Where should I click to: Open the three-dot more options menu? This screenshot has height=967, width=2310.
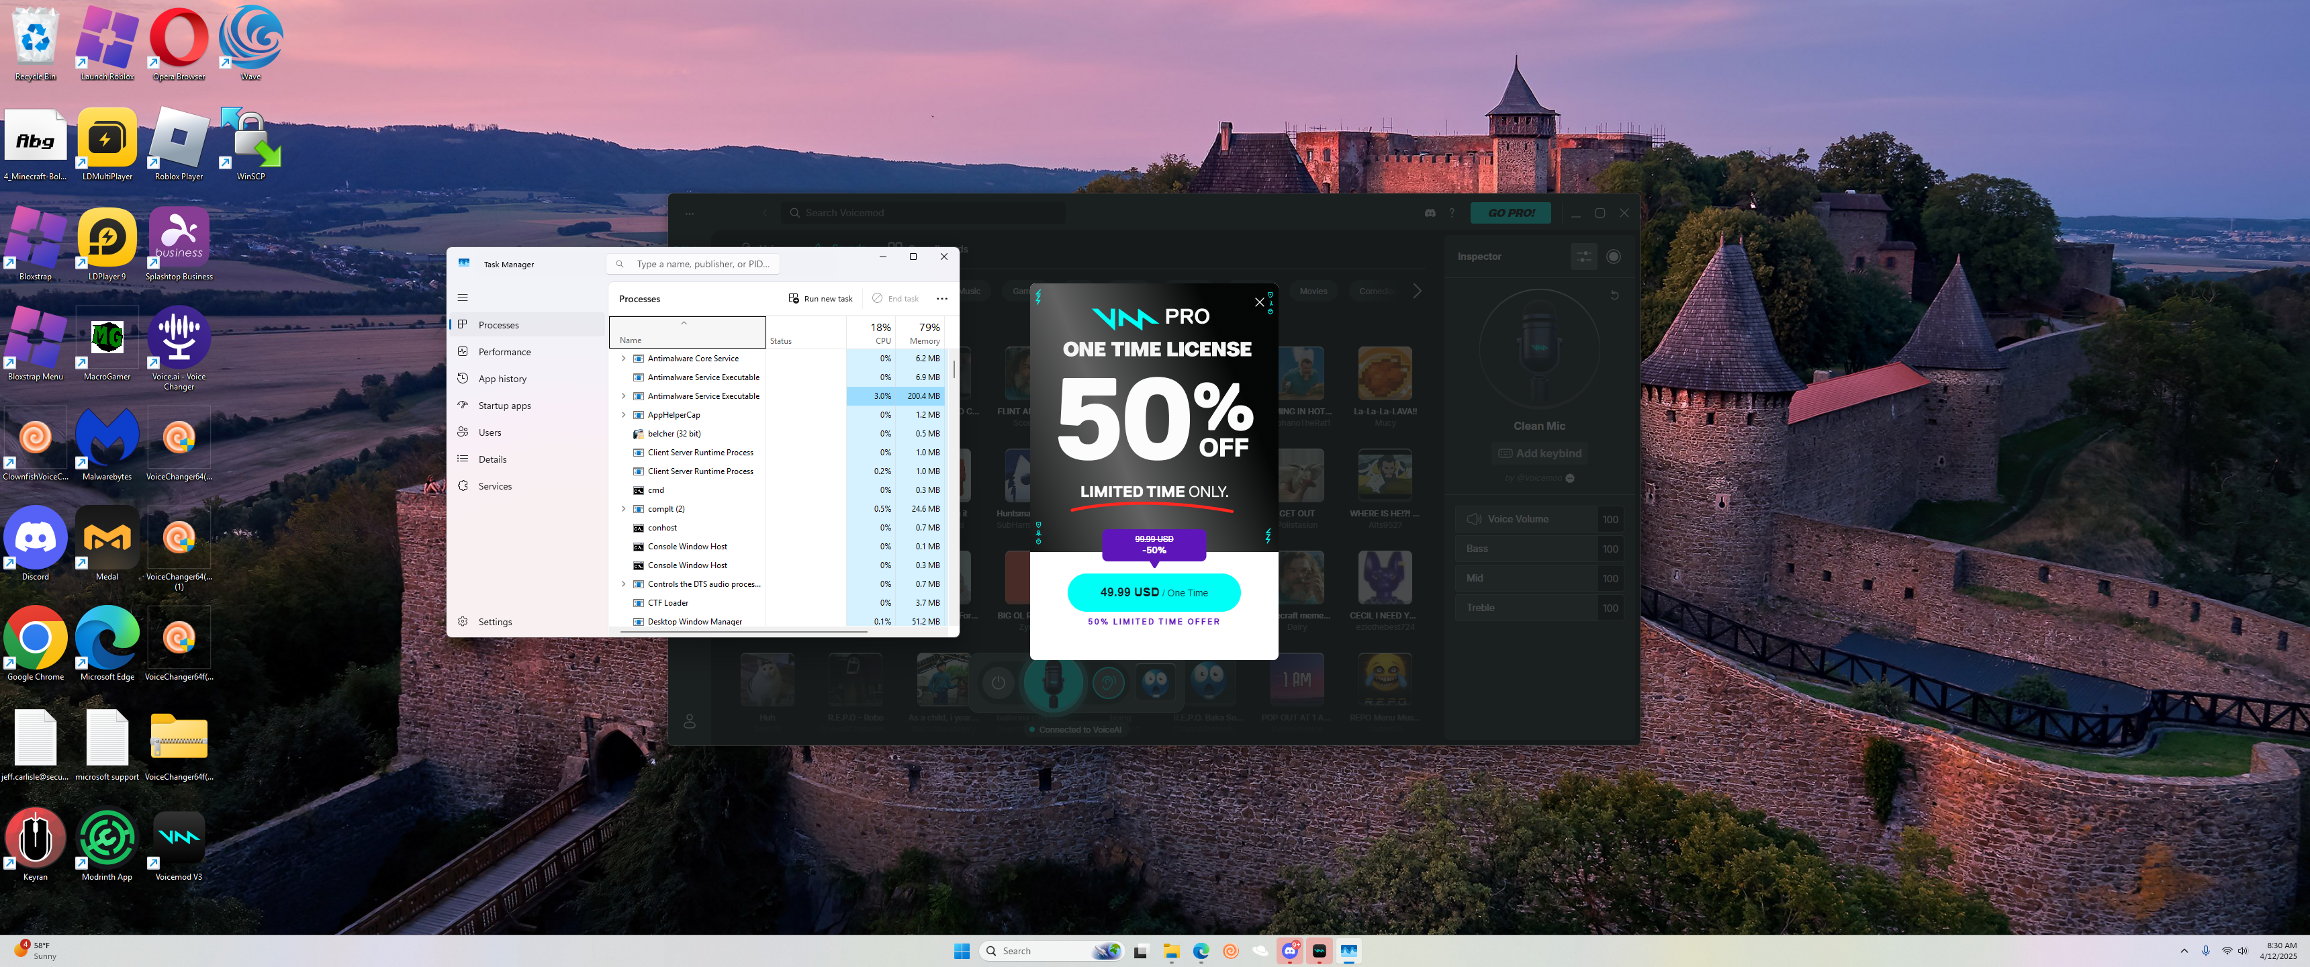941,299
